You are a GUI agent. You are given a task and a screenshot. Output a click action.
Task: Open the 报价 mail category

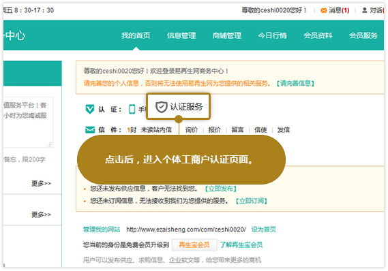click(x=214, y=129)
